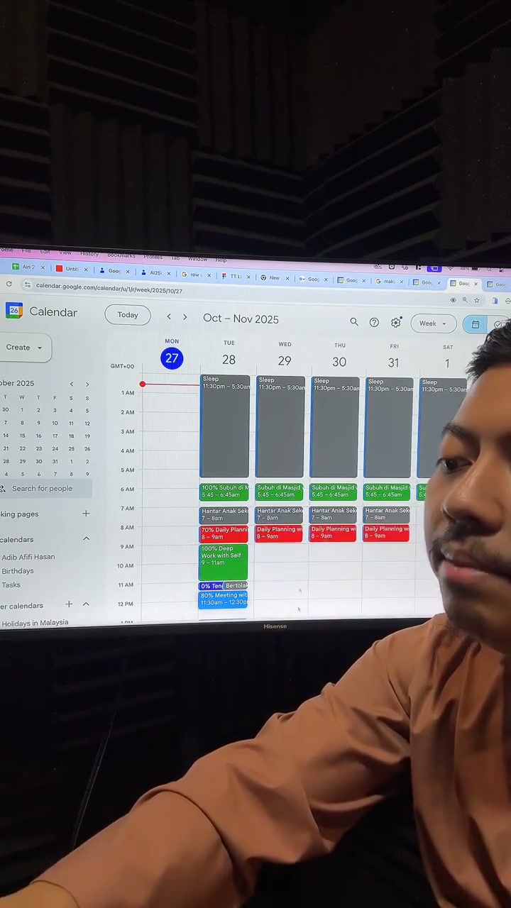
Task: Select date 31 in mini calendar
Action: click(x=55, y=461)
